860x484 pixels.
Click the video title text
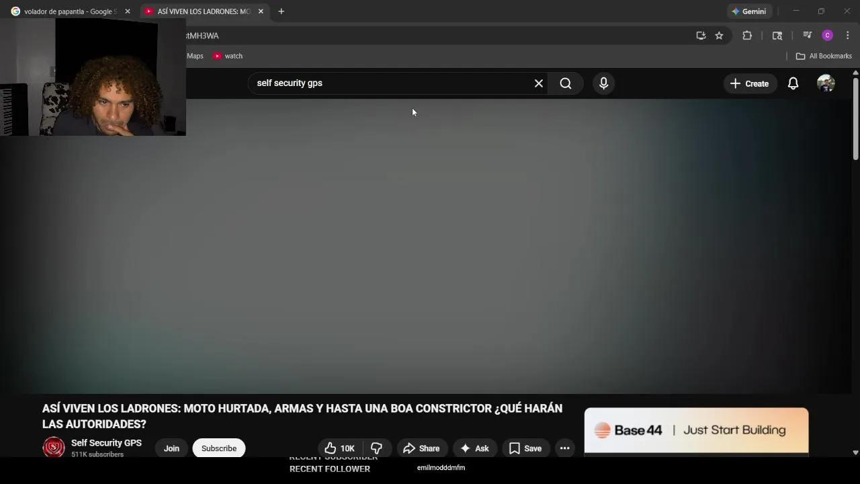pos(302,416)
